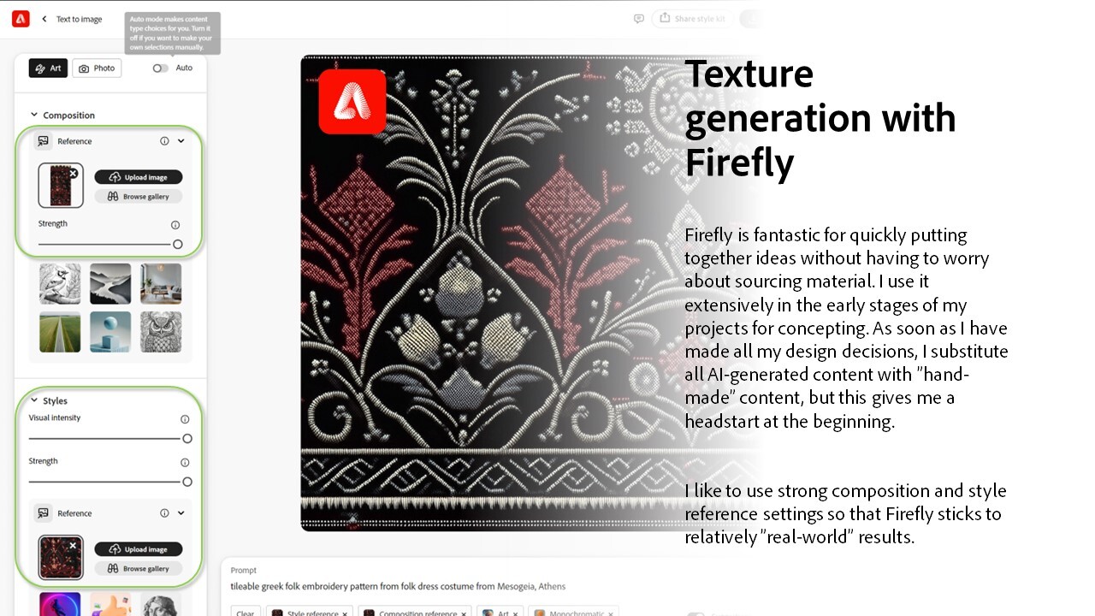
Task: Click Upload image under Styles
Action: pos(139,549)
